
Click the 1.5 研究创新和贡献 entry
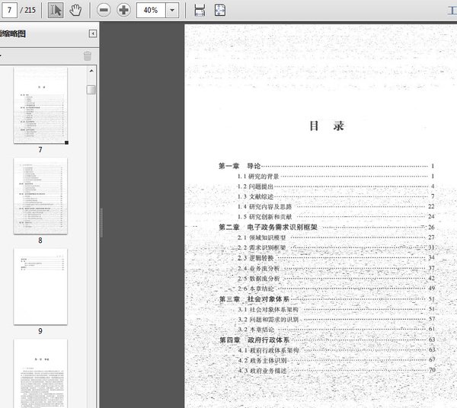[x=336, y=217]
